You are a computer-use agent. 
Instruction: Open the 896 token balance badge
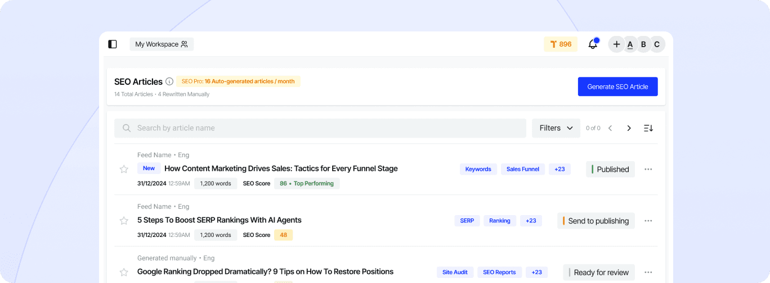click(x=561, y=44)
